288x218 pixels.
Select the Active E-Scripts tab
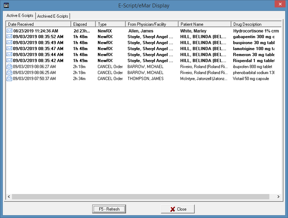(20, 16)
